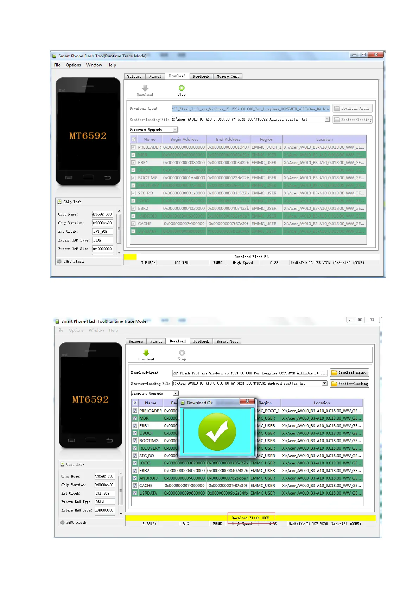Click Stop icon in the 5% progress window
This screenshot has width=419, height=592.
182,88
